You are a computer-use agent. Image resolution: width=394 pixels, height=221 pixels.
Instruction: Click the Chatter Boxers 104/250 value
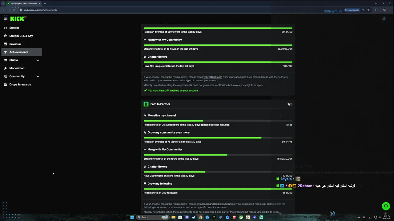coord(287,176)
